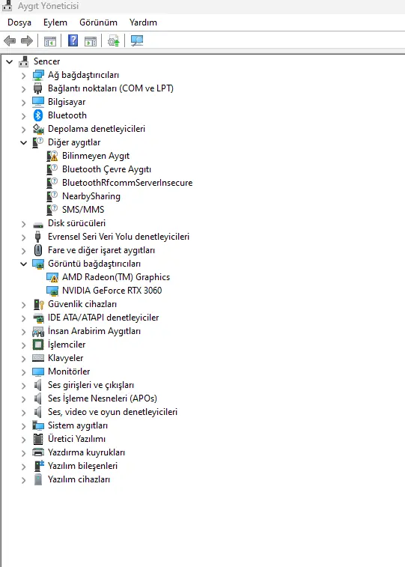
Task: Click the Properties panel toolbar icon
Action: coord(91,41)
